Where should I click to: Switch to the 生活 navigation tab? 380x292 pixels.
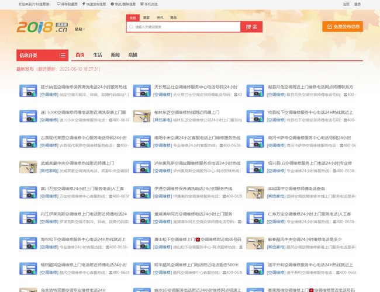tap(98, 55)
